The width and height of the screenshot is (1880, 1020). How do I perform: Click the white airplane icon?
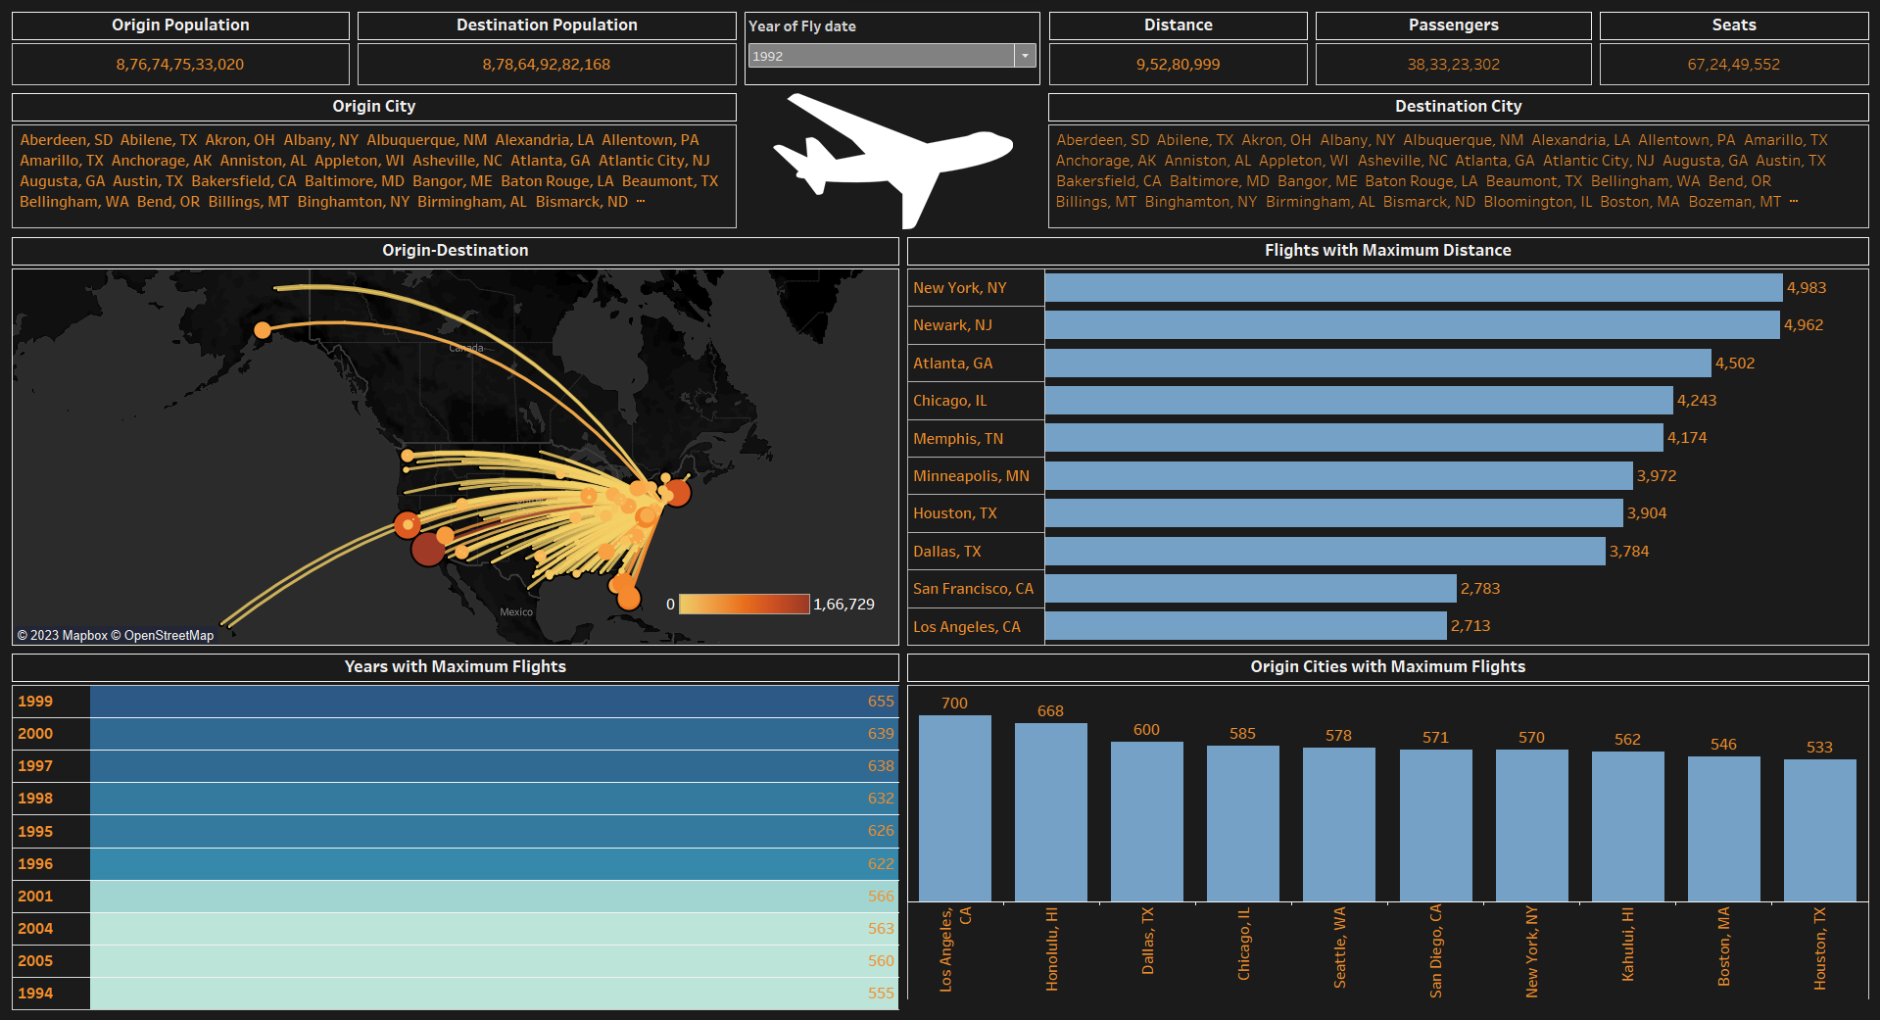click(x=892, y=157)
